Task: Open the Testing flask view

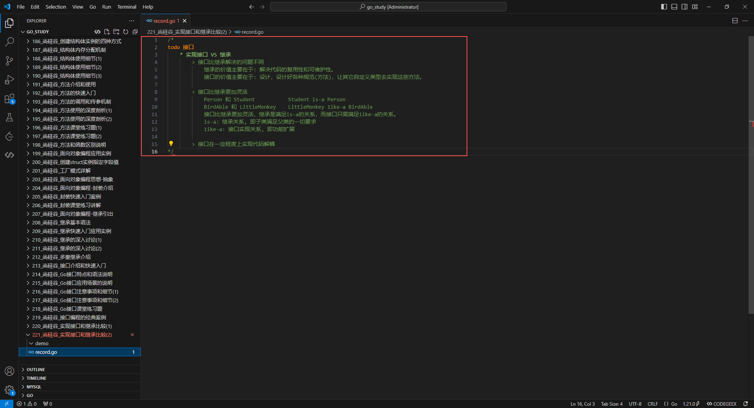Action: [9, 117]
